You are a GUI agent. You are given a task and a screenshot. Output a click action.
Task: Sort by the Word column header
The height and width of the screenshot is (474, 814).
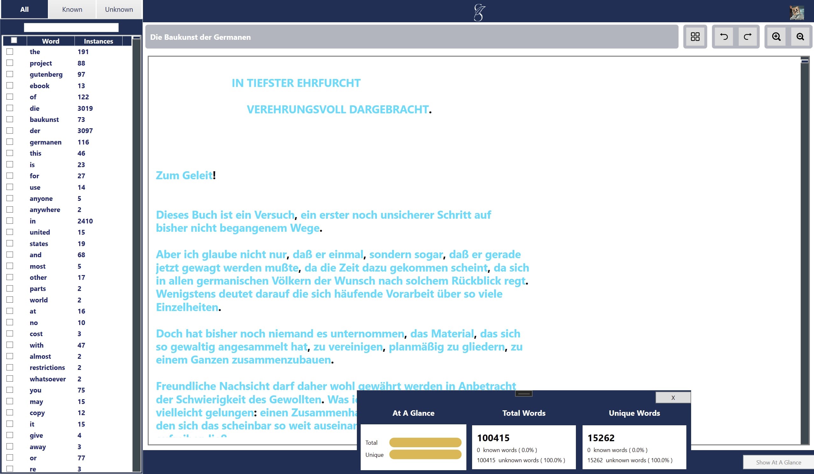(51, 41)
